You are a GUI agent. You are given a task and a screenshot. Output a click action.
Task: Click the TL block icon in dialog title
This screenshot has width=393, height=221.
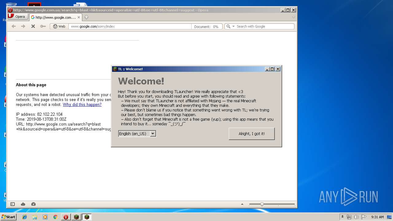(115, 69)
